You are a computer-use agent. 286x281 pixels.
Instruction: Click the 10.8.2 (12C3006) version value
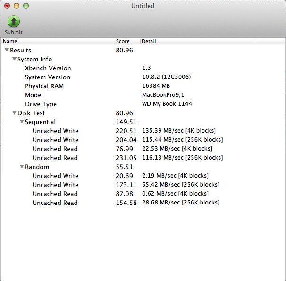click(x=166, y=77)
